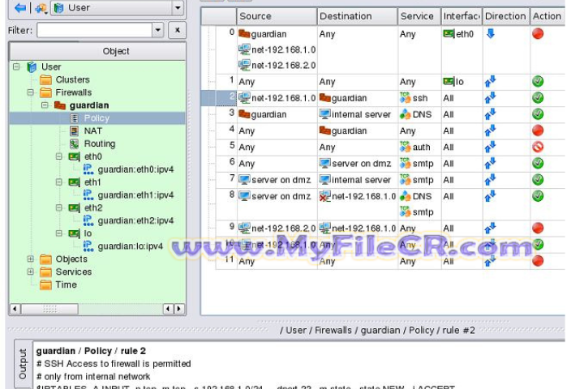Click the tree scrollbar left arrow
Screen dimensions: 584x389
click(15, 309)
